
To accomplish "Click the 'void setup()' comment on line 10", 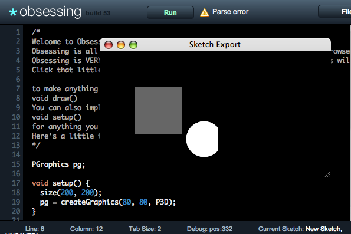I will pos(57,117).
